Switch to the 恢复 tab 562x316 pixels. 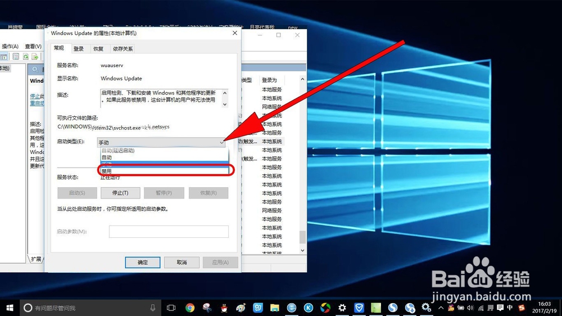tap(98, 49)
